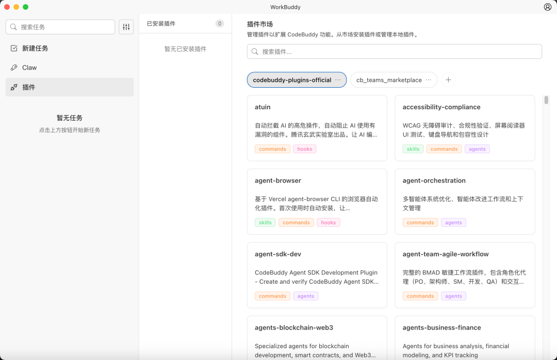
Task: Click agents tag on agent-orchestration card
Action: (x=453, y=222)
